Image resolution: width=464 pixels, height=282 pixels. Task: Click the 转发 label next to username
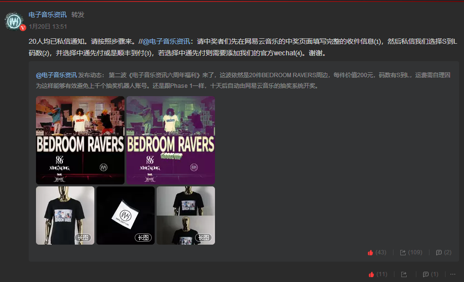click(x=78, y=15)
